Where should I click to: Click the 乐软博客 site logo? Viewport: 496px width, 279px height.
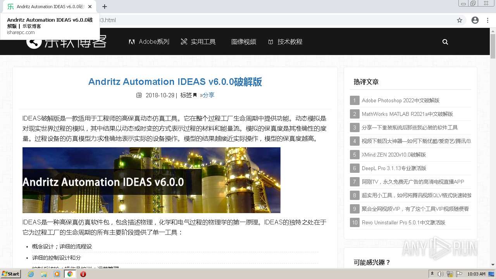point(66,41)
